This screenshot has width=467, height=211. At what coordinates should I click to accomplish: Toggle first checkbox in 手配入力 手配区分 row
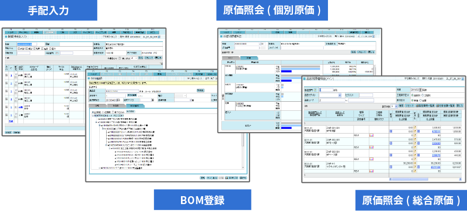[19, 48]
